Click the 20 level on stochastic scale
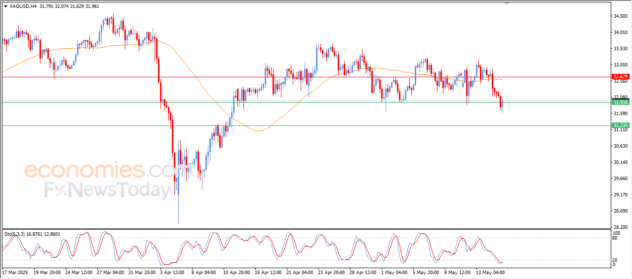Screen dimensions: 632x279 tap(616, 260)
